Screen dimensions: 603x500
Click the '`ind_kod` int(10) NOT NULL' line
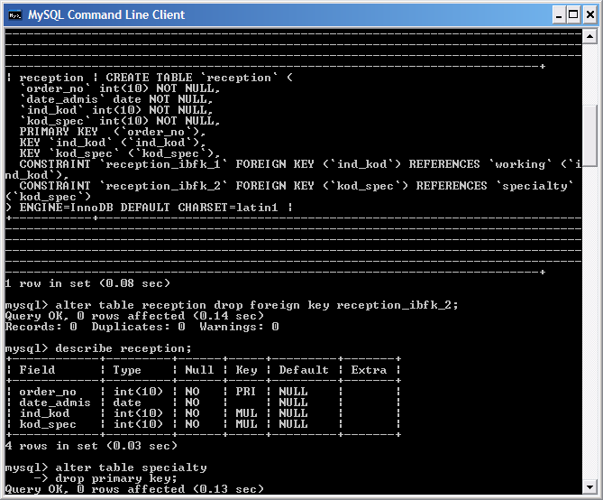tap(116, 110)
